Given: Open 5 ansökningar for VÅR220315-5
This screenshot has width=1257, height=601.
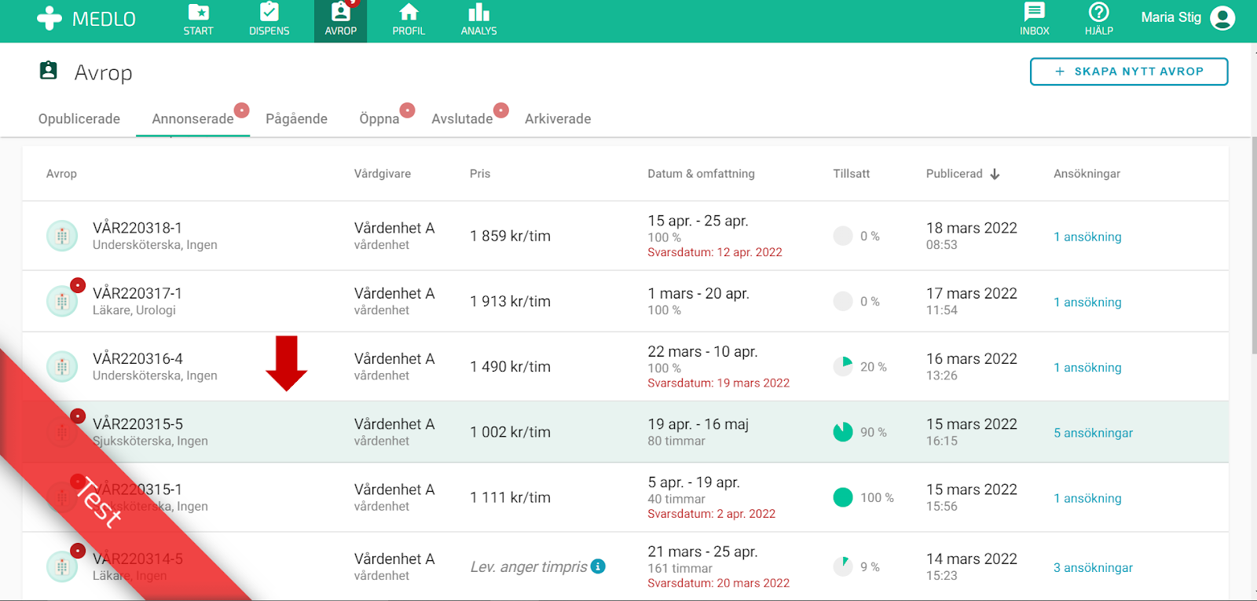Looking at the screenshot, I should click(x=1093, y=433).
